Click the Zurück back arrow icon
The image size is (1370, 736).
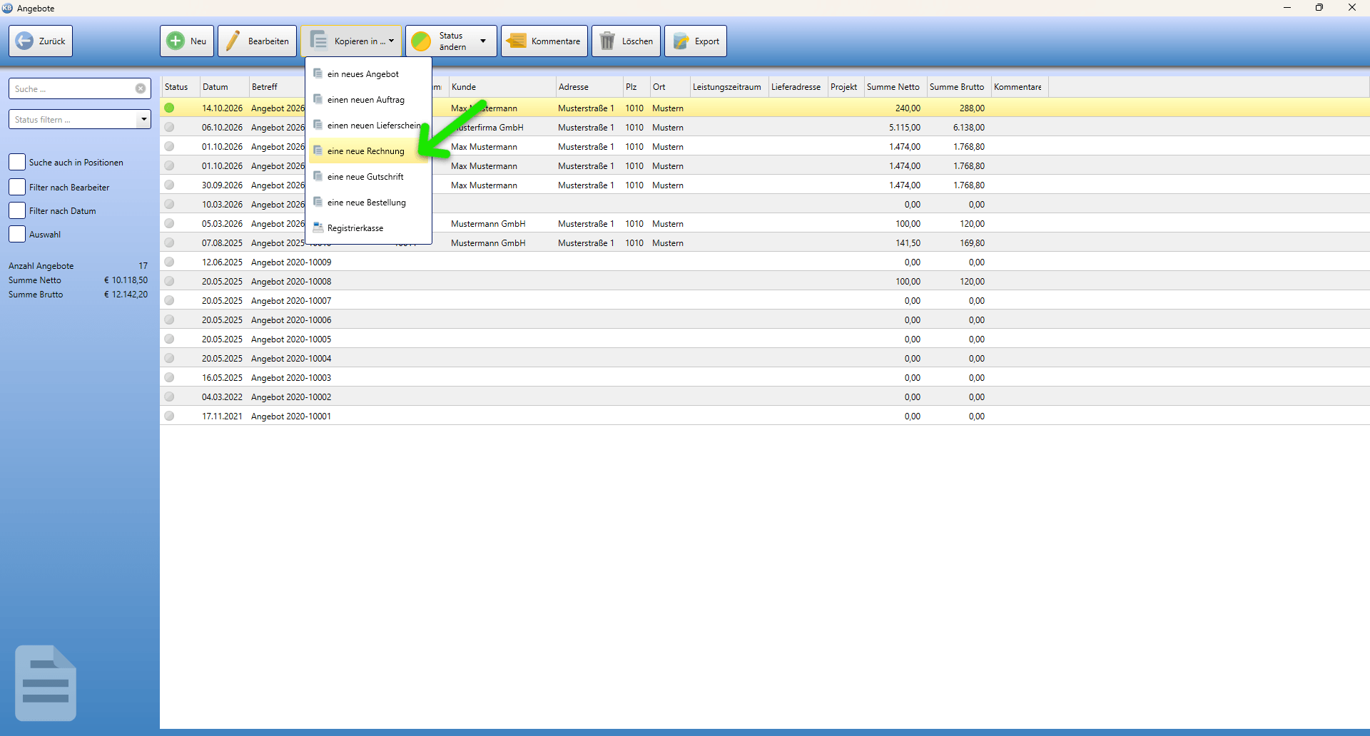[x=24, y=41]
